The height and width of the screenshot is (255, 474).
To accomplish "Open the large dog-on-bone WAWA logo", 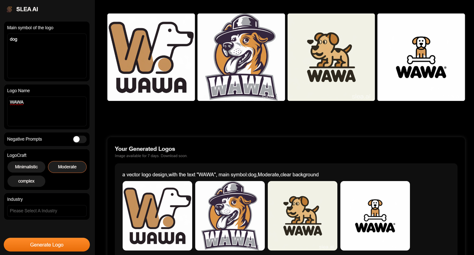I will point(421,57).
